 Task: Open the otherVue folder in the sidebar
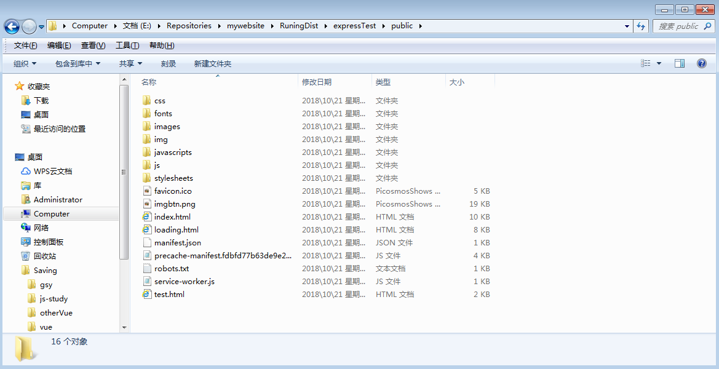pyautogui.click(x=56, y=313)
